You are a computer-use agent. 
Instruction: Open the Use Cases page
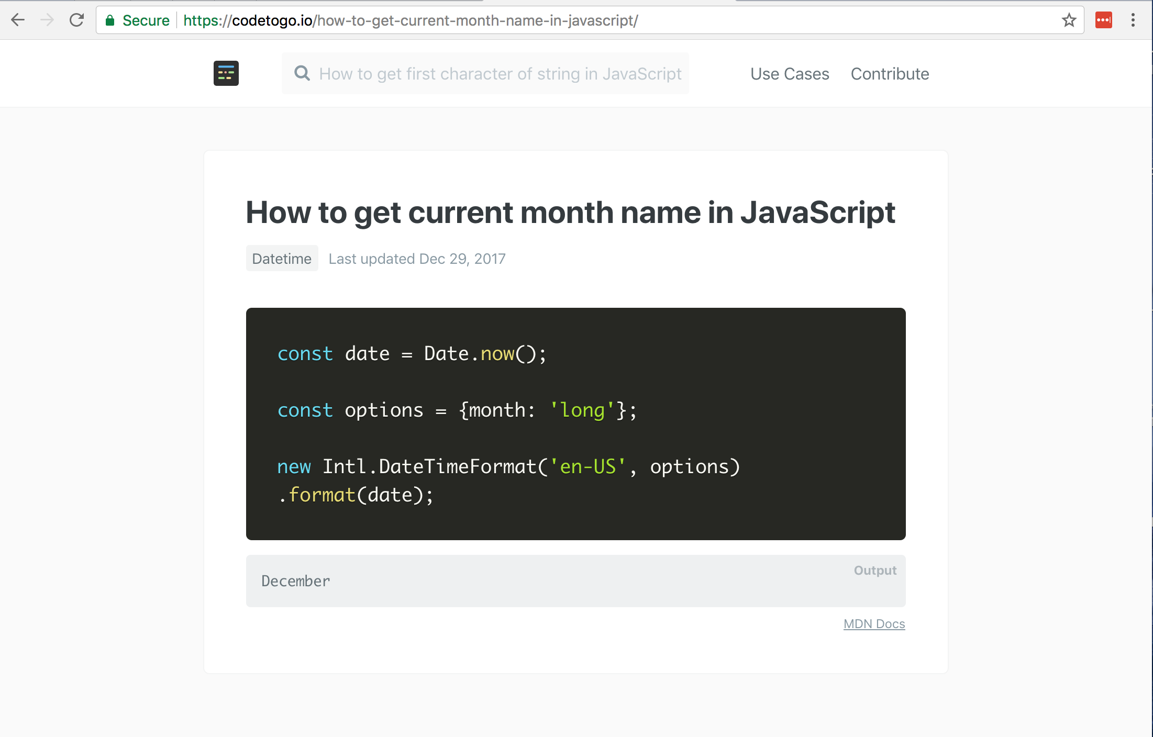[790, 74]
